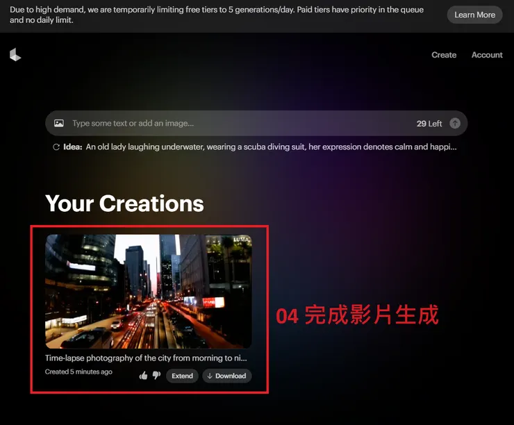Download the generated video
The image size is (514, 425).
[x=227, y=376]
